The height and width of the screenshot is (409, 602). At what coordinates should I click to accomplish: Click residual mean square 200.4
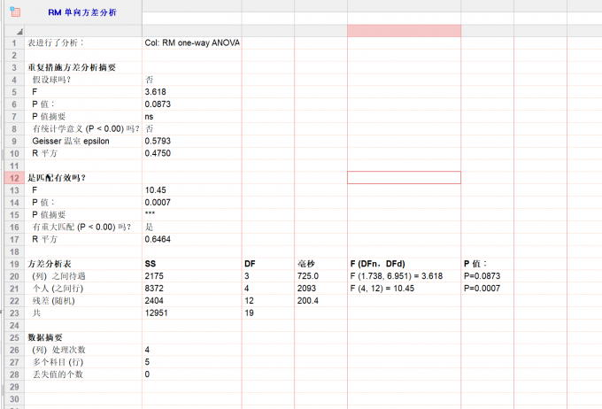(308, 301)
